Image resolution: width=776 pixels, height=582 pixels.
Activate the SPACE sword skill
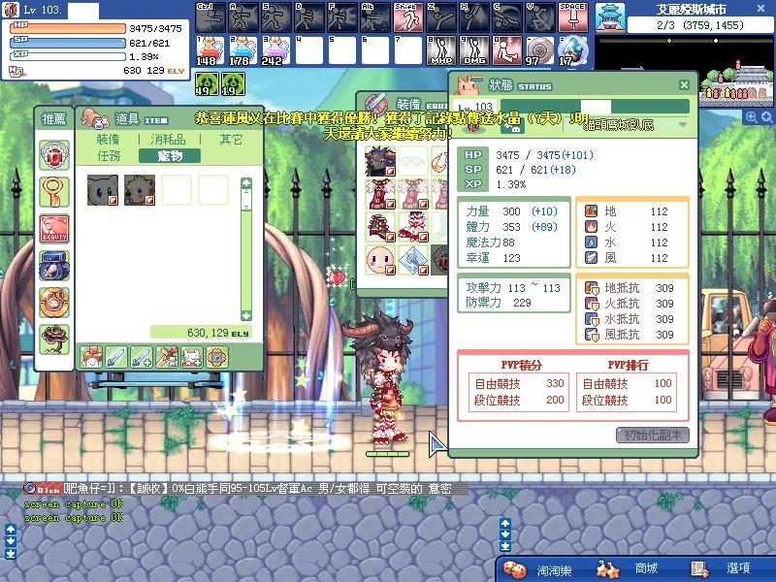point(573,17)
